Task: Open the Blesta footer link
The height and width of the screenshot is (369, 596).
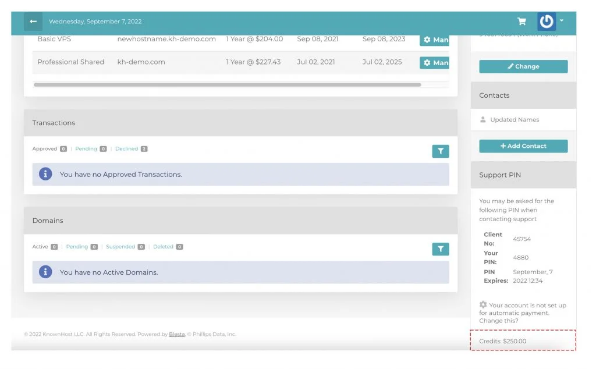Action: (176, 335)
